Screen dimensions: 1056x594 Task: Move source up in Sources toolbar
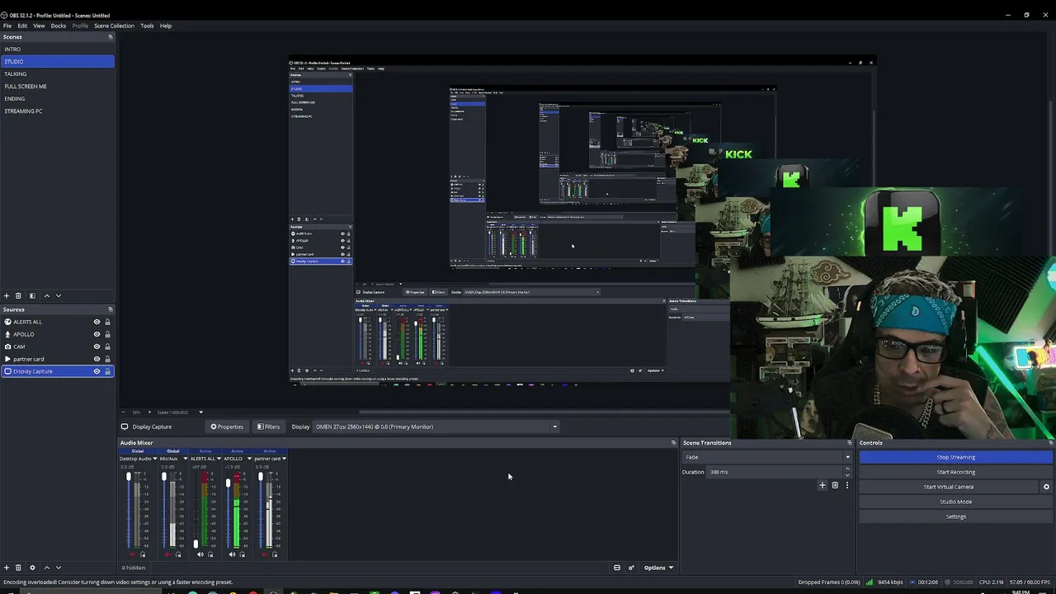click(x=46, y=568)
